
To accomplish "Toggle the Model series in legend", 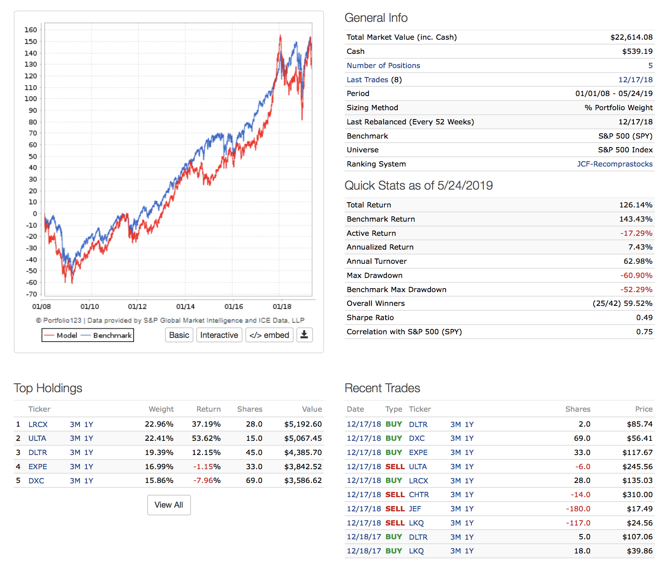I will coord(61,335).
